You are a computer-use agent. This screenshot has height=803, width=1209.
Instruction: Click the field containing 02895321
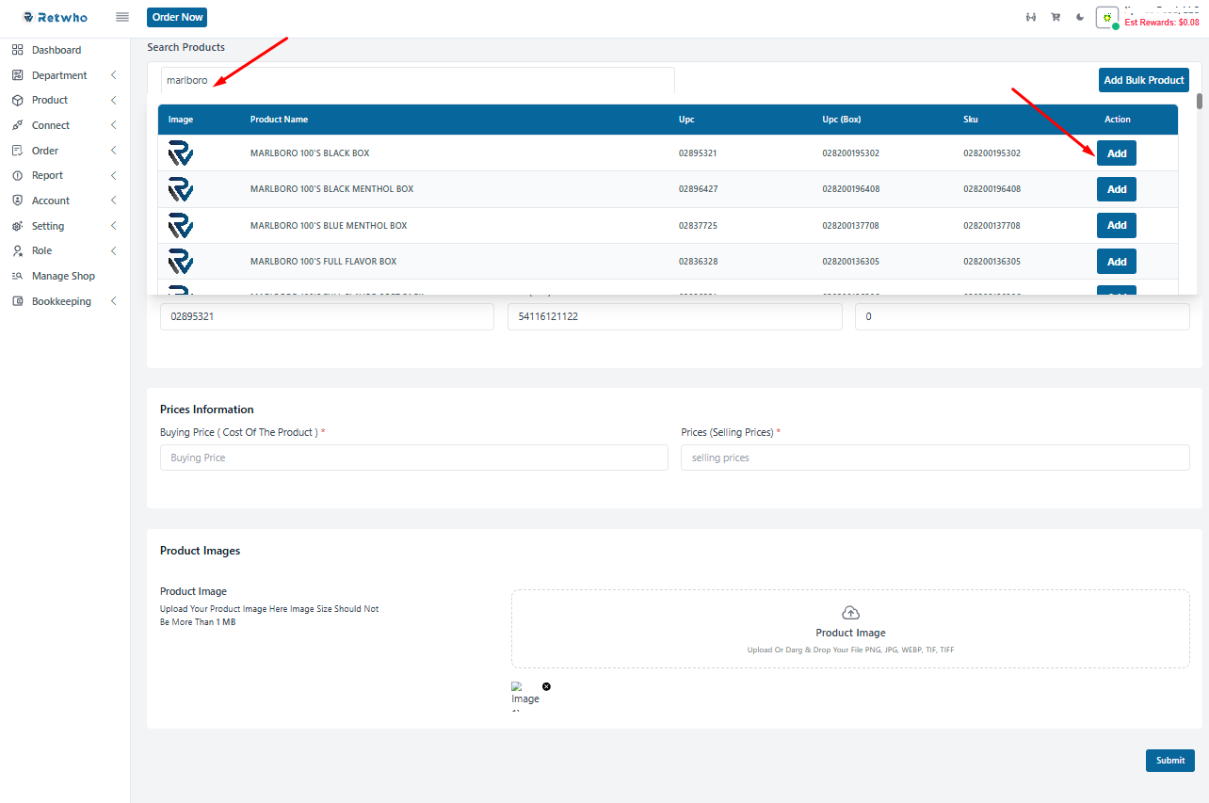(x=327, y=317)
